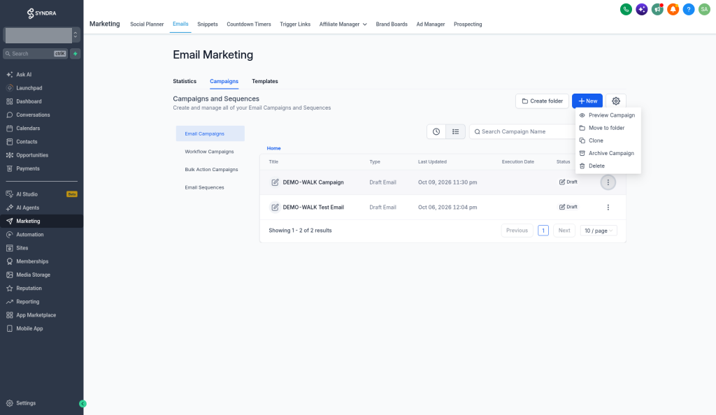Click the Next pagination button
Screen dimensions: 716x415
click(564, 231)
